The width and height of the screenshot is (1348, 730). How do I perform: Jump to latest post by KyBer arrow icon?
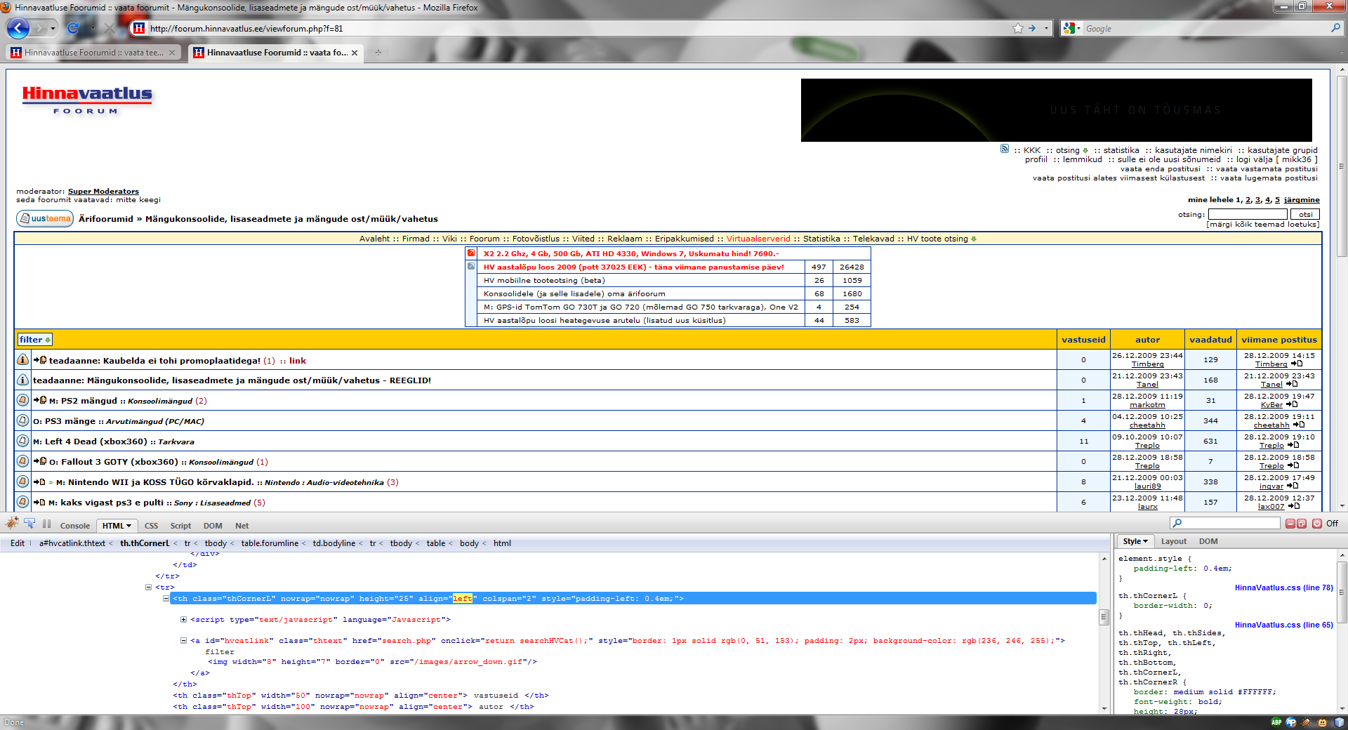pyautogui.click(x=1292, y=404)
